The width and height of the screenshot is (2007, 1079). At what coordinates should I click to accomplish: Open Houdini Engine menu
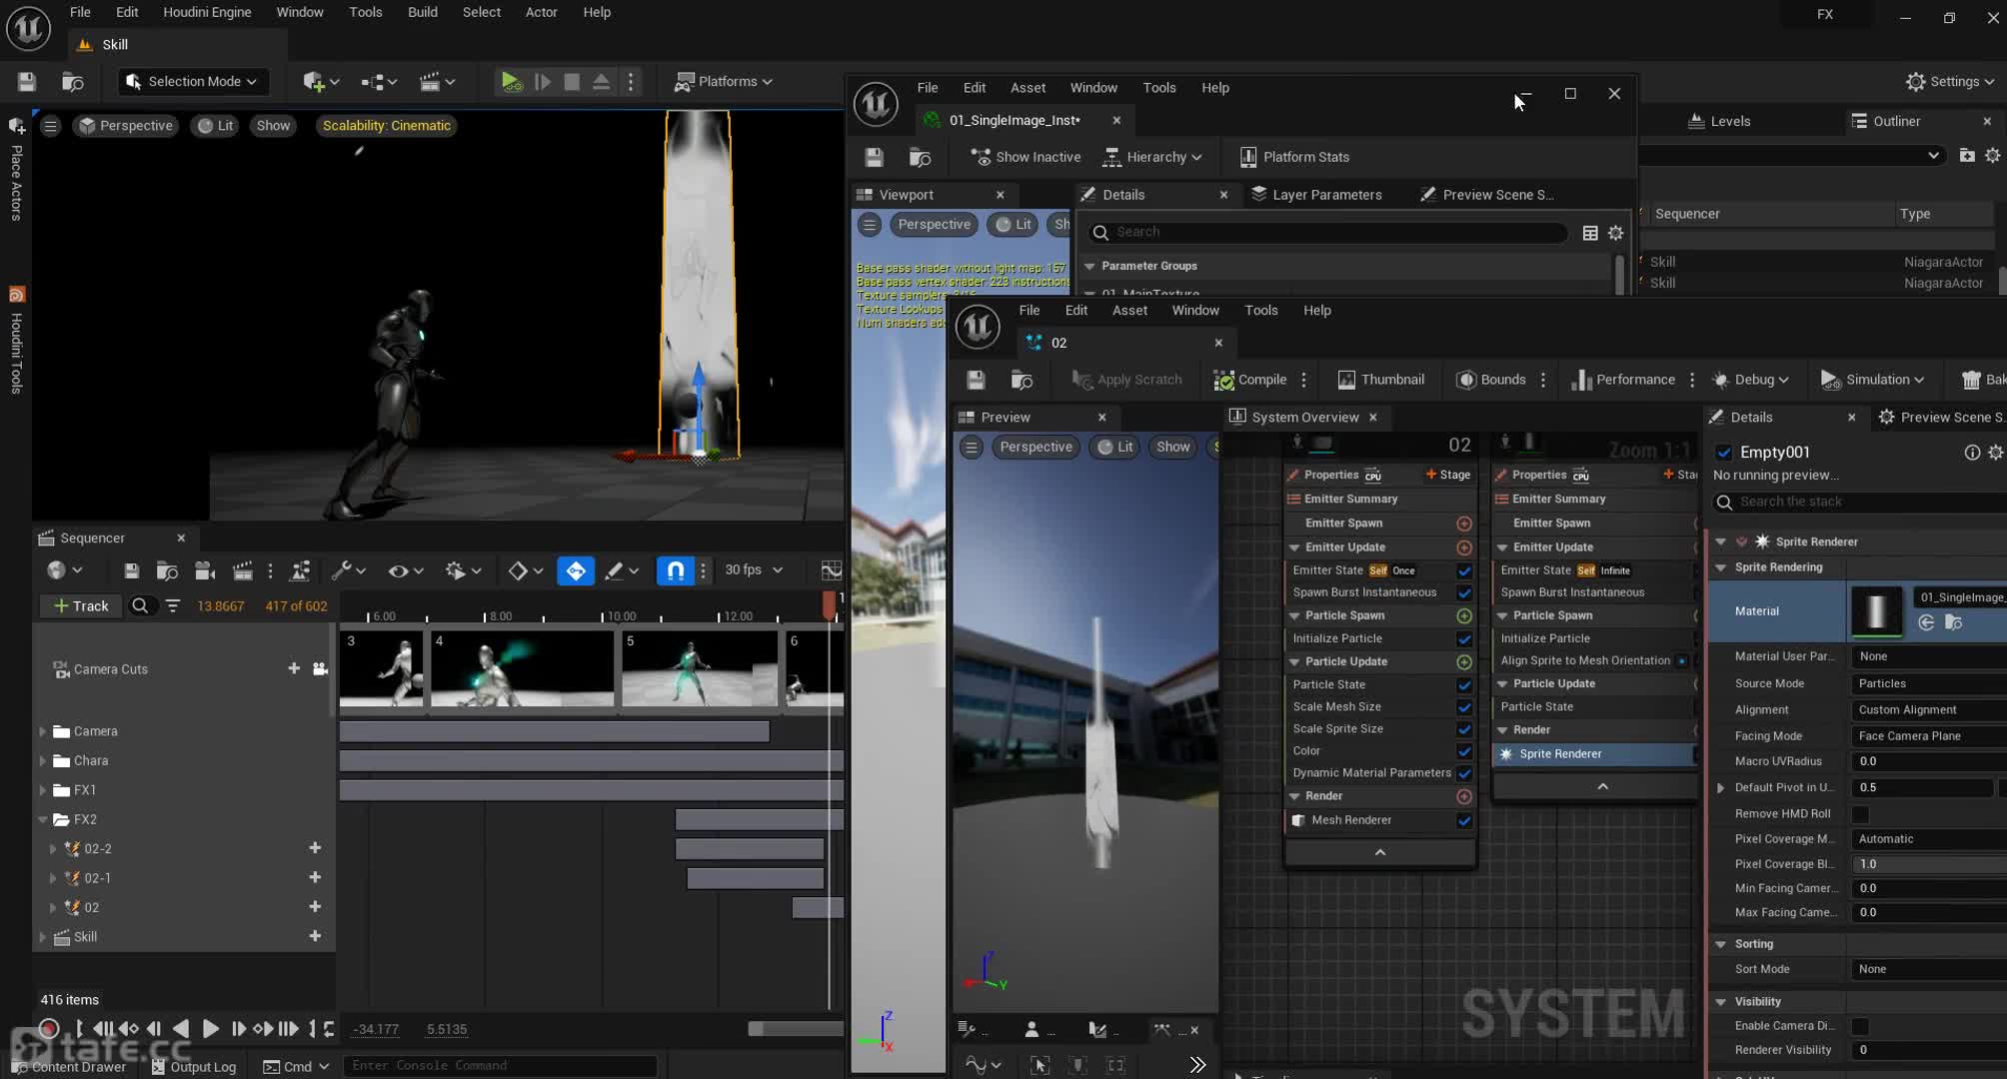pyautogui.click(x=207, y=12)
